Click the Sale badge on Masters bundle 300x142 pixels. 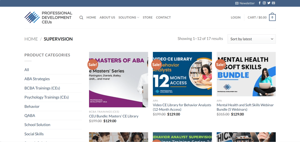coord(93,65)
